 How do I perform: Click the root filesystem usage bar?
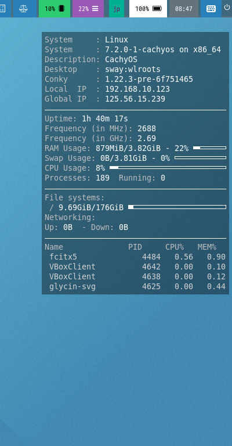[x=177, y=207]
